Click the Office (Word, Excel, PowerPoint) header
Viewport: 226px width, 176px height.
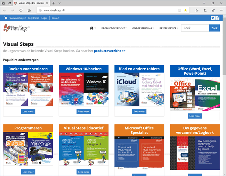coord(195,71)
